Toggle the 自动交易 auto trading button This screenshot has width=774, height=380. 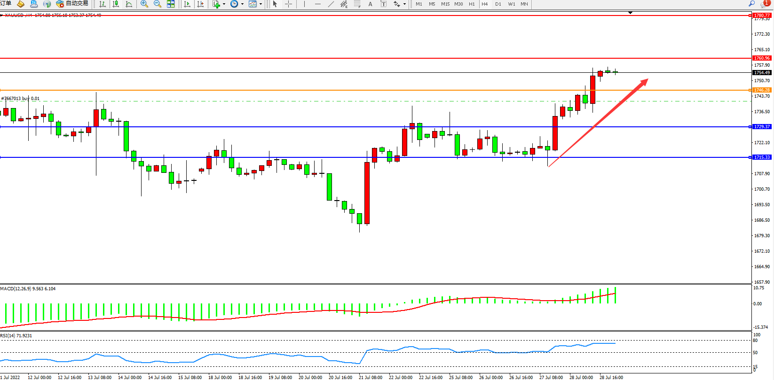click(72, 4)
